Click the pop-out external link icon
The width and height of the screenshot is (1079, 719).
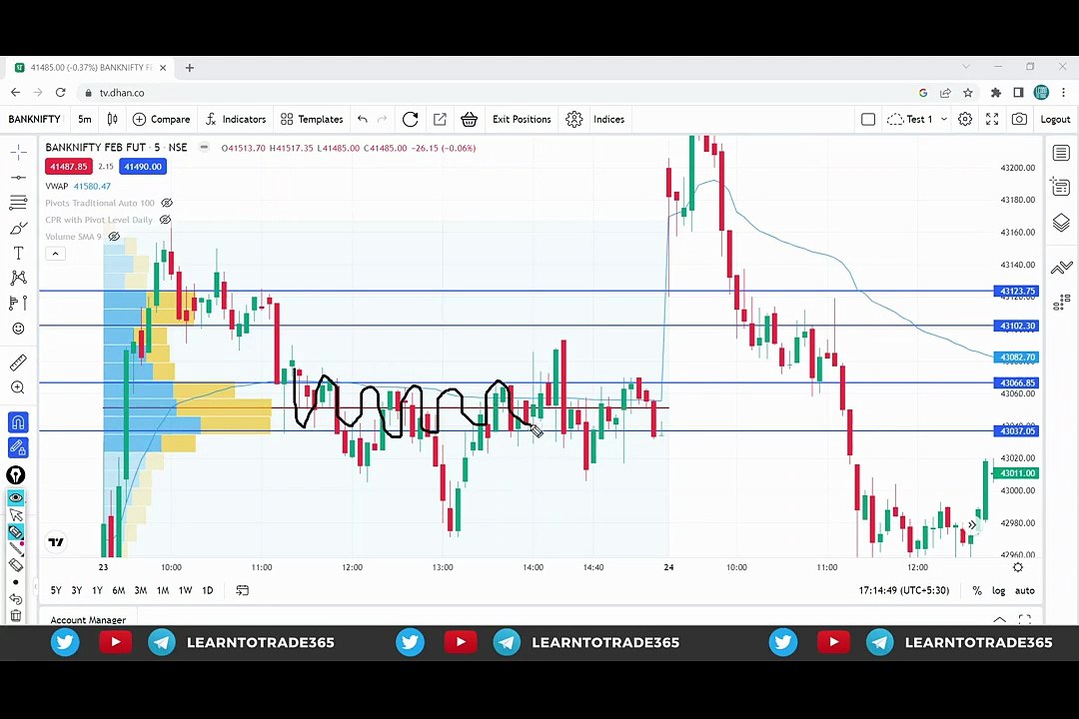[x=440, y=119]
